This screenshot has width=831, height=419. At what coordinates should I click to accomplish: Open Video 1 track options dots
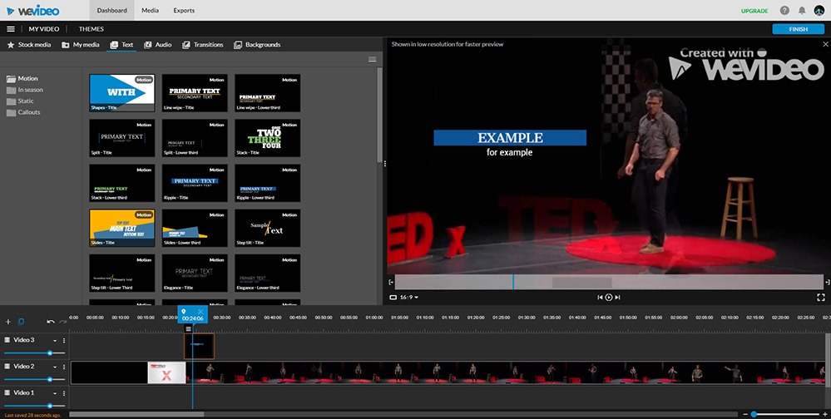tap(64, 393)
